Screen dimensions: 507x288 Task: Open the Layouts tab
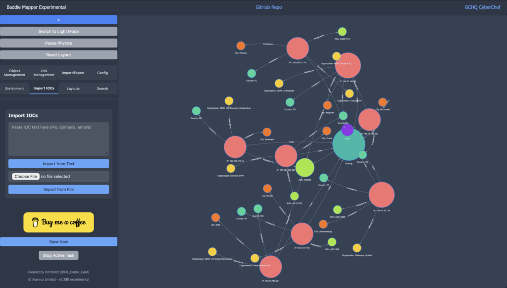click(x=73, y=89)
